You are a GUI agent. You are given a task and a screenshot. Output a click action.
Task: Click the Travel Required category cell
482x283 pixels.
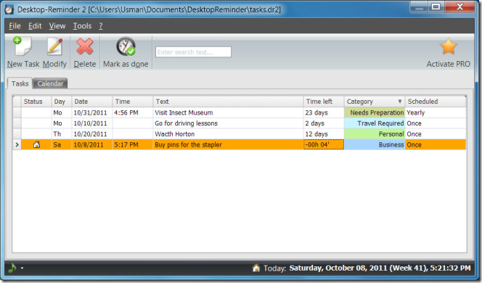pyautogui.click(x=375, y=123)
